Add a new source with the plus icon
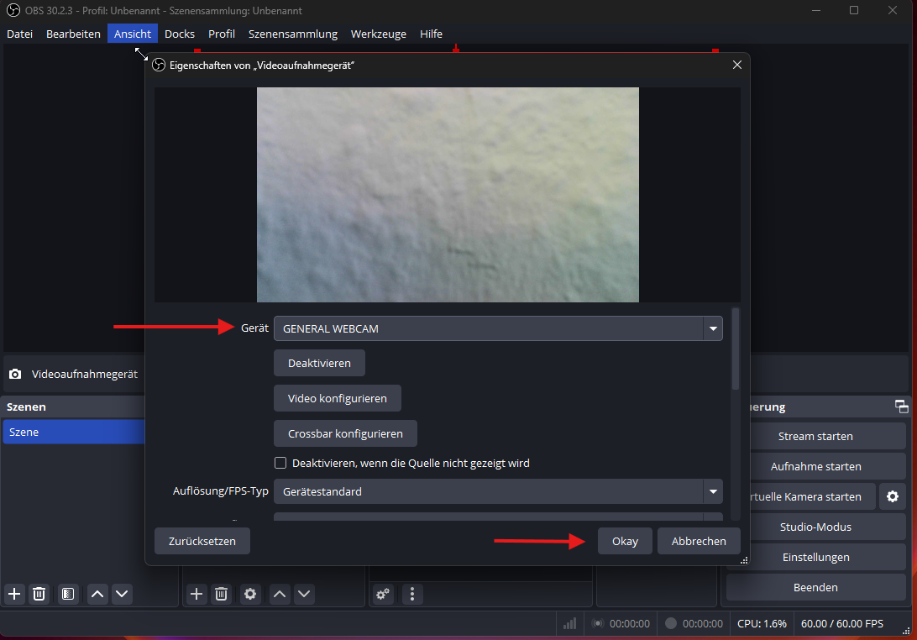This screenshot has height=640, width=917. 196,594
